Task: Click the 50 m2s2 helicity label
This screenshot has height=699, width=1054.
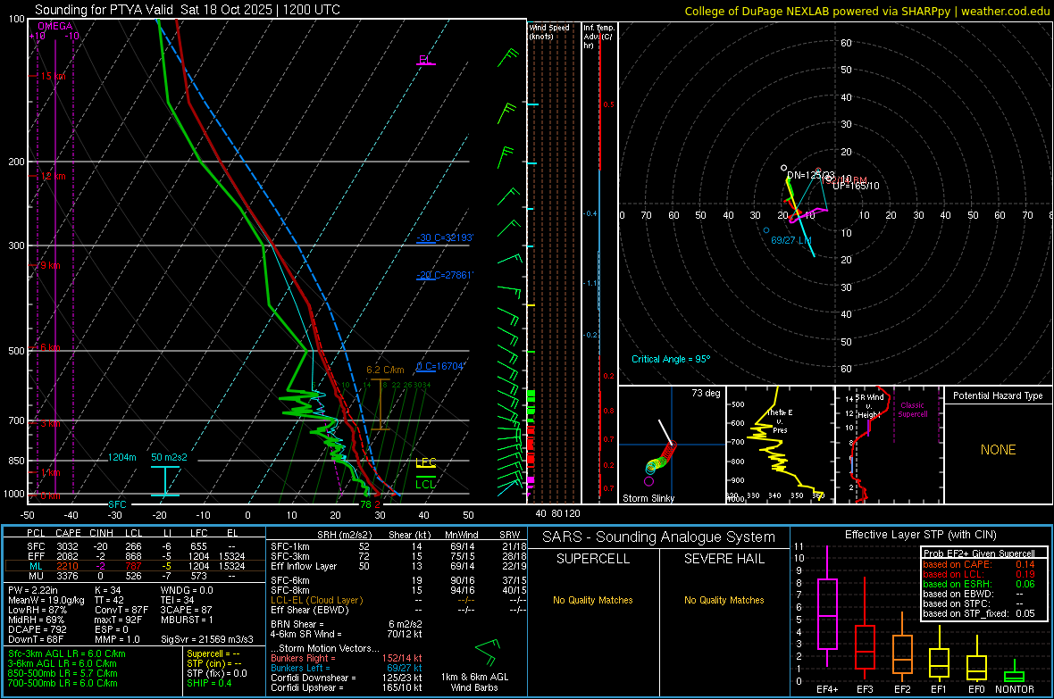Action: click(x=169, y=457)
